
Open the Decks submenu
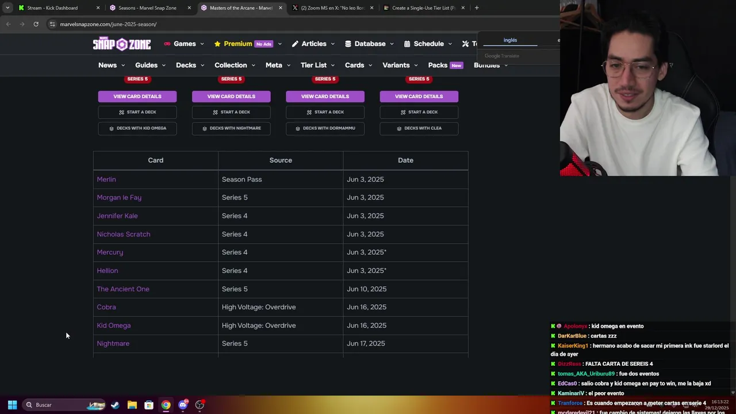(x=190, y=65)
